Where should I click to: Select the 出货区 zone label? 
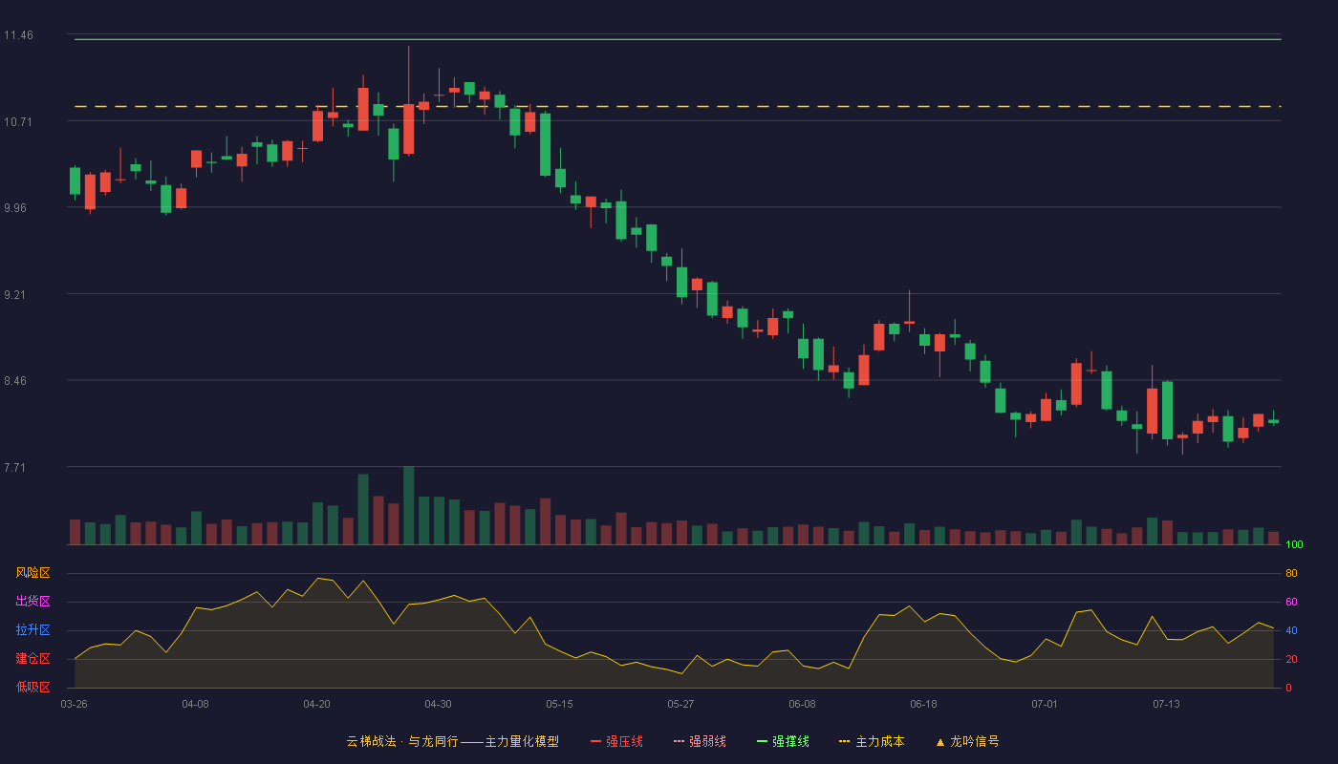click(x=32, y=602)
